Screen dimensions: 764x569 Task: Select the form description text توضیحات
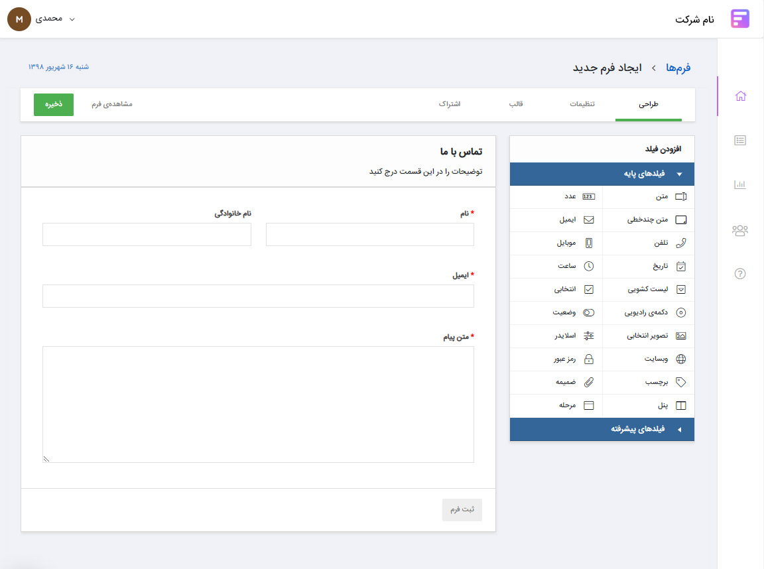tap(425, 172)
